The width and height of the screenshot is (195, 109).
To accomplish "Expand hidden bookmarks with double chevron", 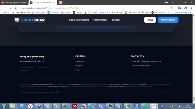I will [x=169, y=12].
